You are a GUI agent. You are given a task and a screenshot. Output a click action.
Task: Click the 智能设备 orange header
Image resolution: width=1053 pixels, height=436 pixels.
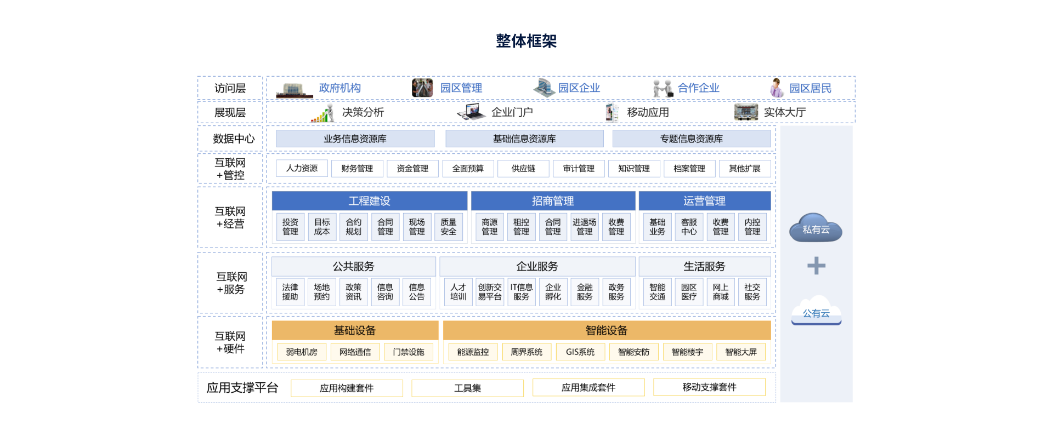click(x=606, y=330)
